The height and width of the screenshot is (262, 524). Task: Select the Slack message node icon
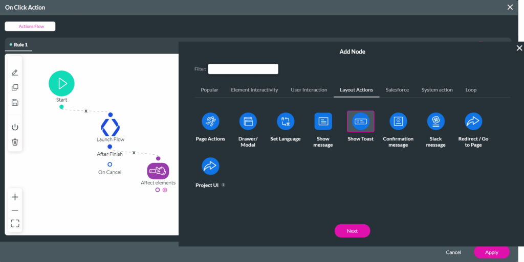(x=436, y=122)
